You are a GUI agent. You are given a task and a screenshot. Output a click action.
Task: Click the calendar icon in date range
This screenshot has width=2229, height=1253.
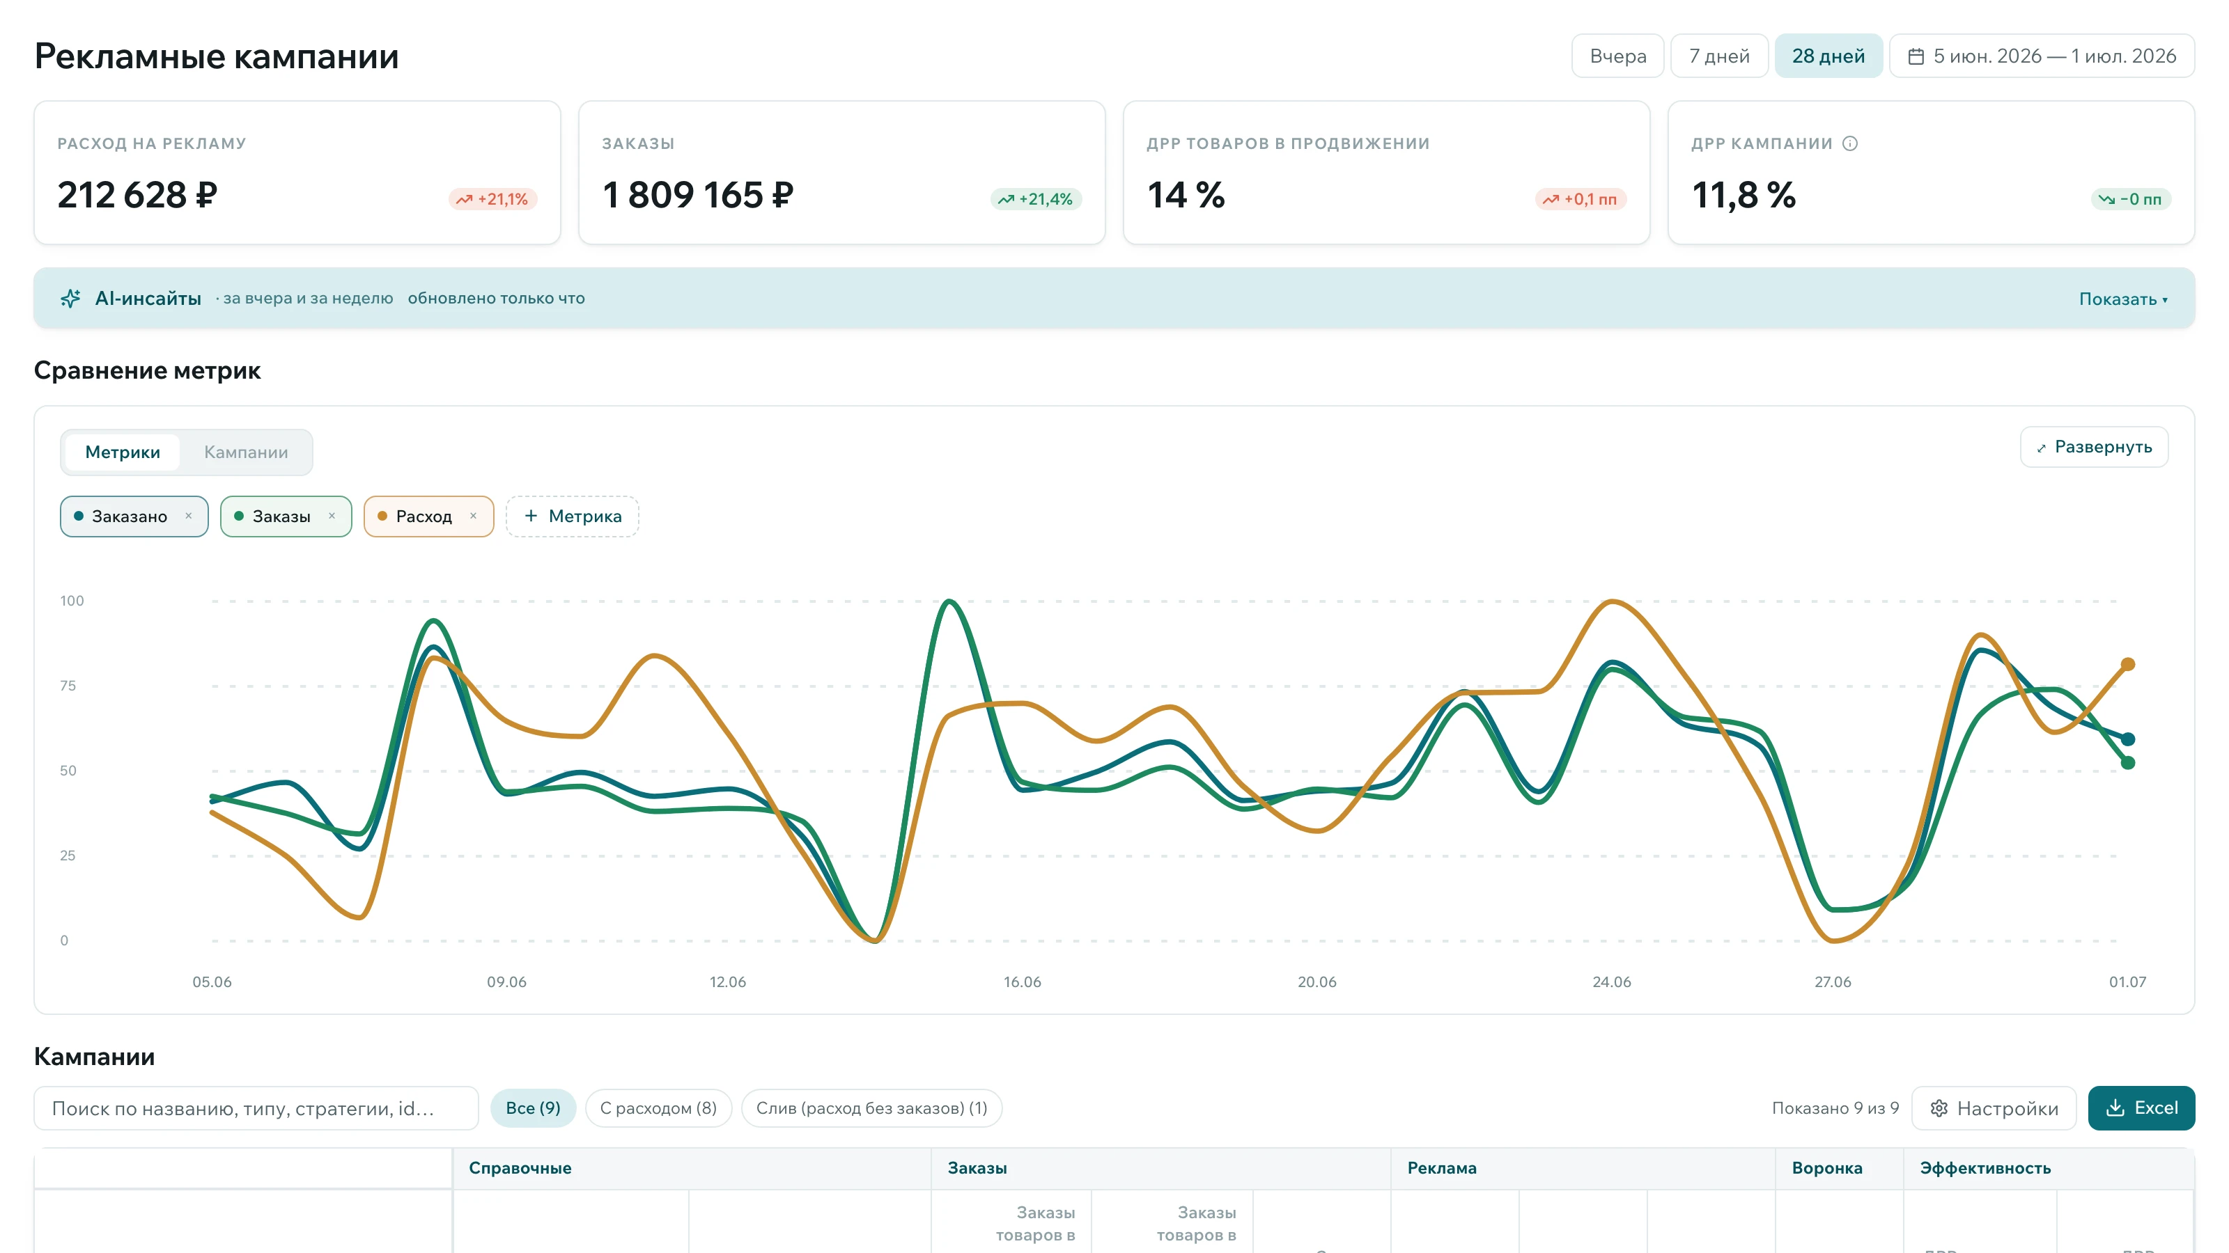coord(1916,56)
